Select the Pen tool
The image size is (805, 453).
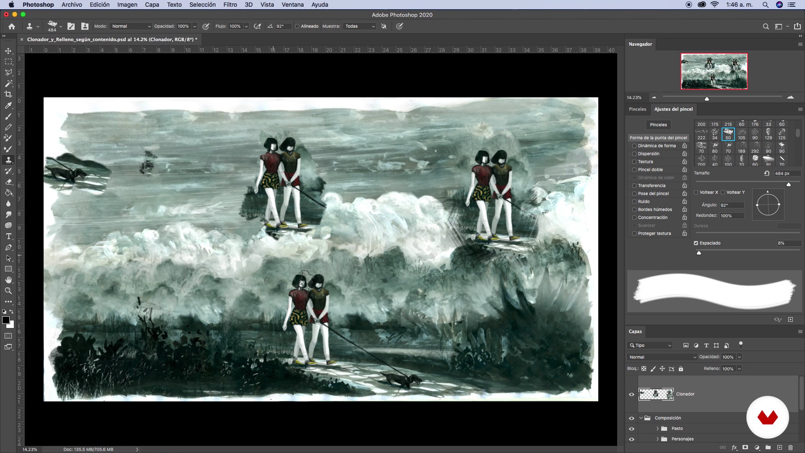8,247
